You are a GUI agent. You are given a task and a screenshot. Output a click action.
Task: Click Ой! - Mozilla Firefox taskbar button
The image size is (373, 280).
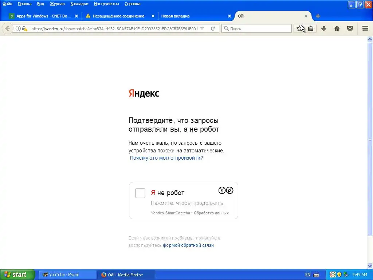(126, 275)
